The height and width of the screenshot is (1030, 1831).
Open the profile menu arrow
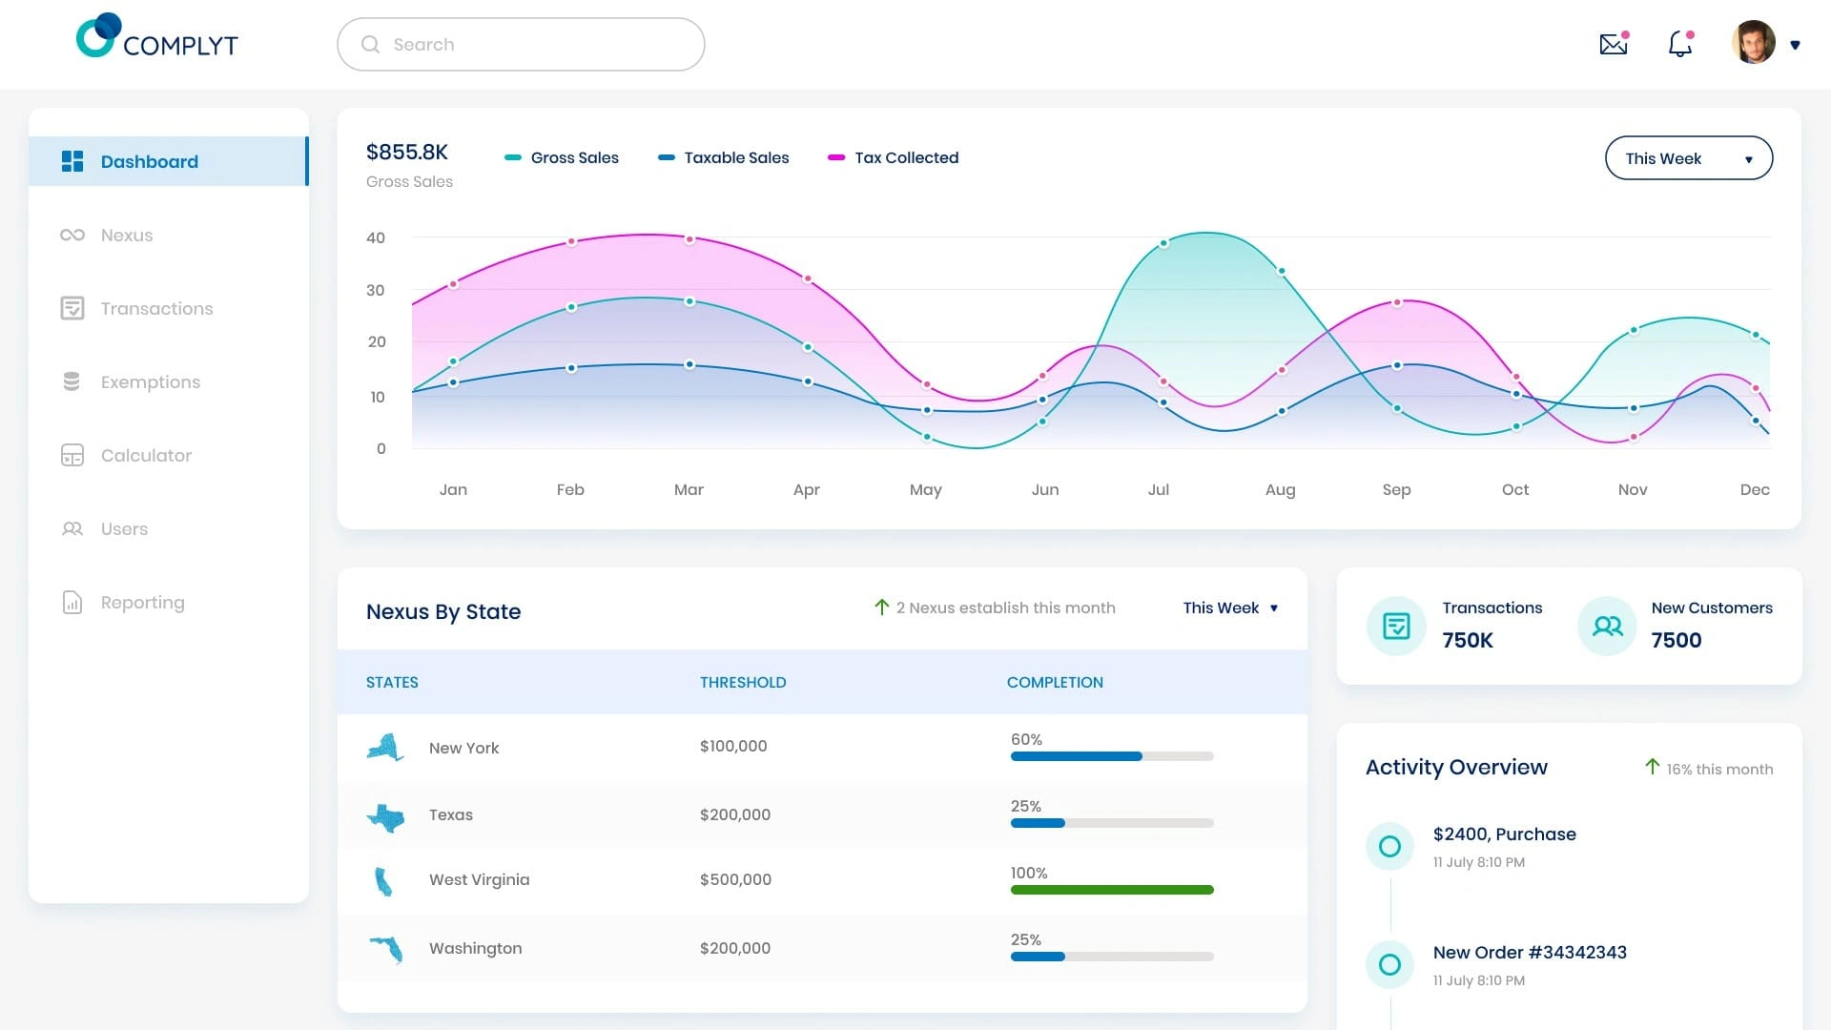point(1795,45)
